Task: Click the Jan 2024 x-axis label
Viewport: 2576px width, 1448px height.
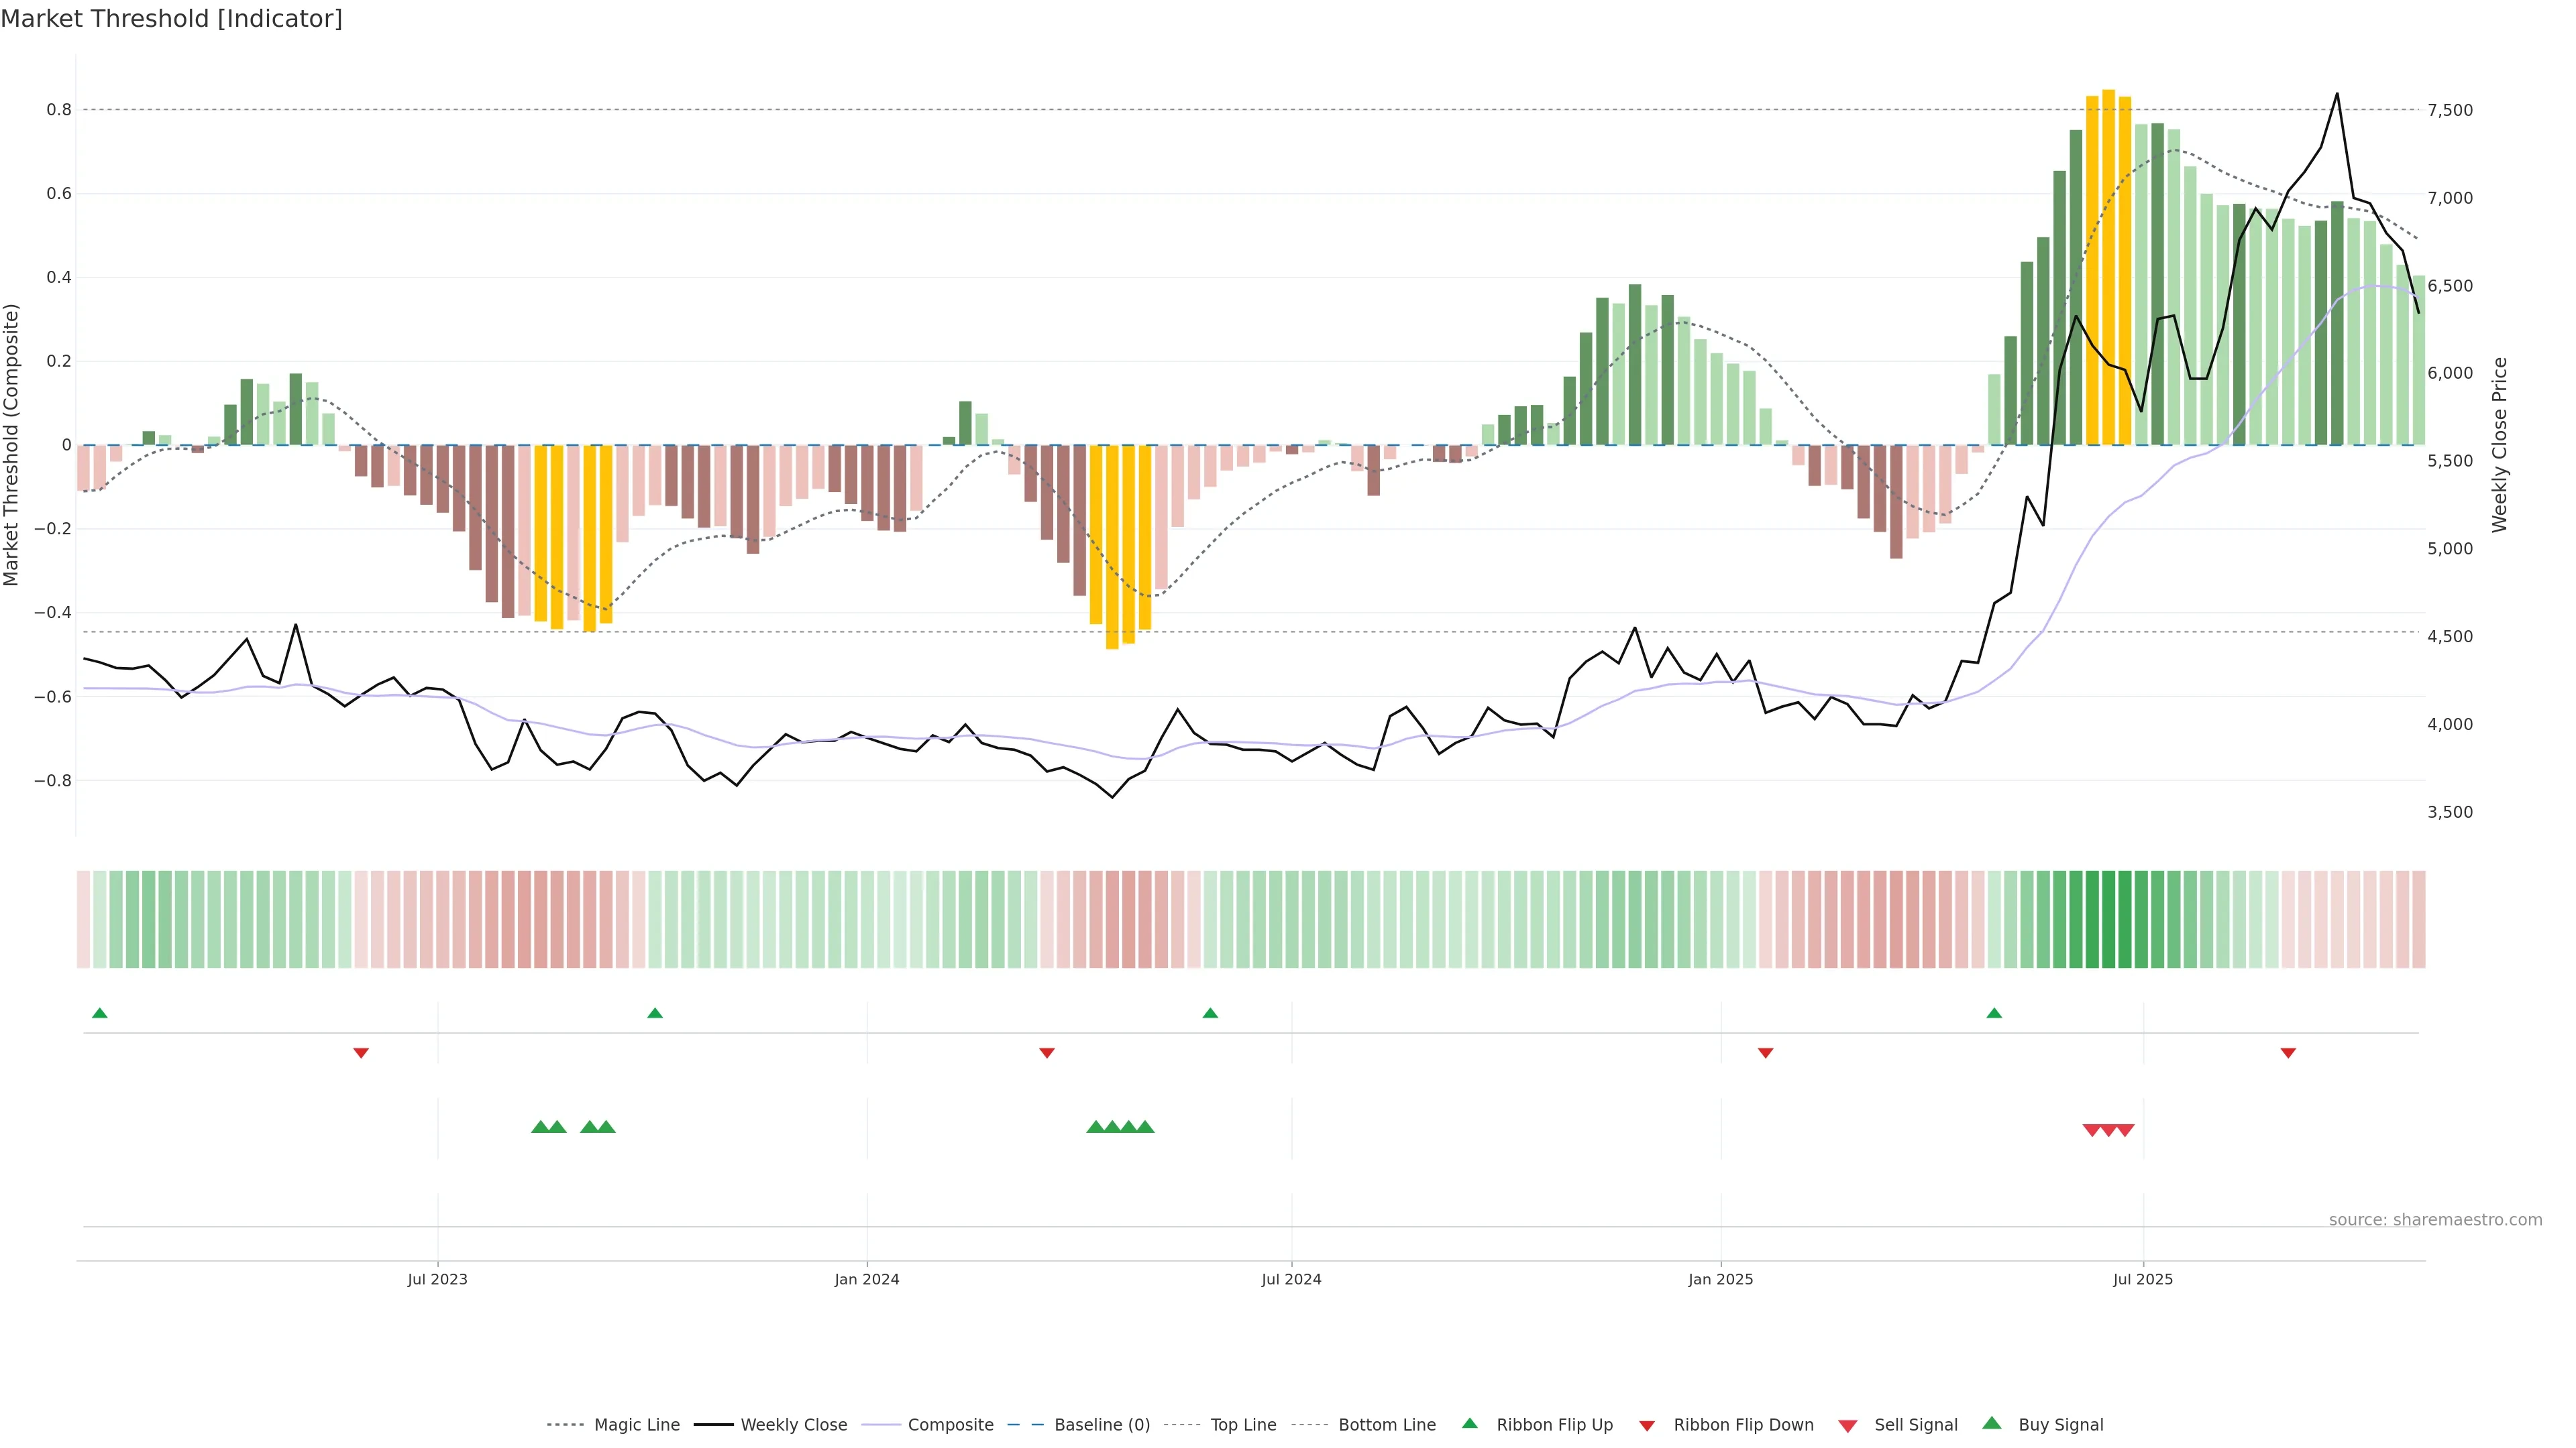Action: pyautogui.click(x=866, y=1279)
